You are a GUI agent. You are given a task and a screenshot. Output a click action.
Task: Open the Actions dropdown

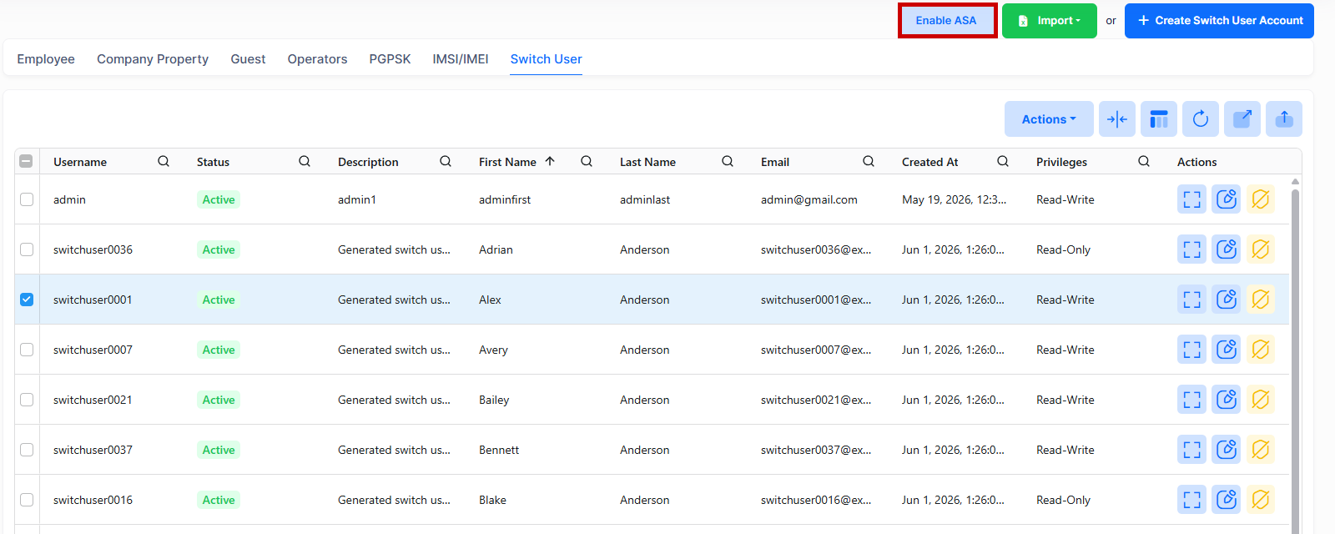click(x=1049, y=119)
